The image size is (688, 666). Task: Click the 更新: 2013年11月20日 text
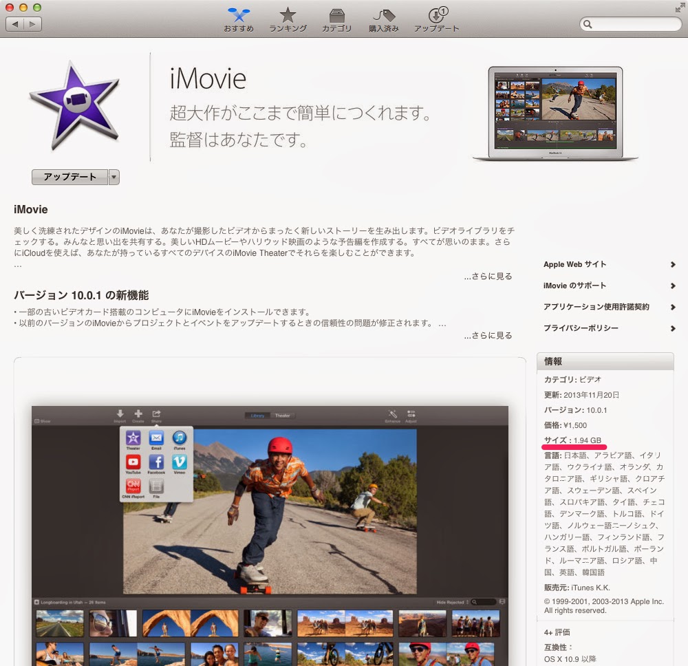pos(582,394)
